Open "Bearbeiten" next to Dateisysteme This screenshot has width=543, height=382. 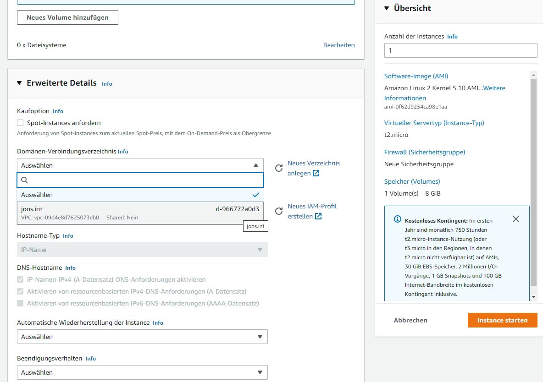[339, 45]
